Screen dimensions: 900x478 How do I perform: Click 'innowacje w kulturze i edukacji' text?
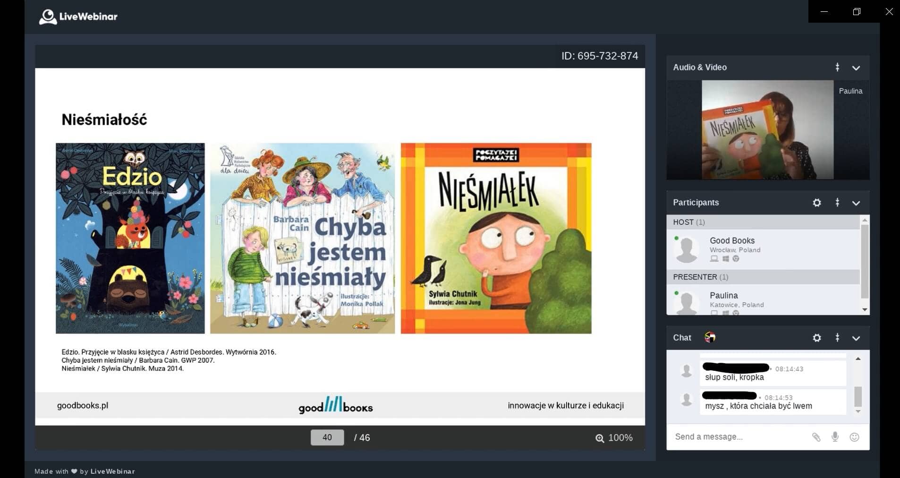(x=566, y=405)
